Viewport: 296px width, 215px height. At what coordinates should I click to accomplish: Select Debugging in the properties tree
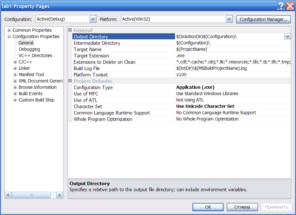pos(29,49)
